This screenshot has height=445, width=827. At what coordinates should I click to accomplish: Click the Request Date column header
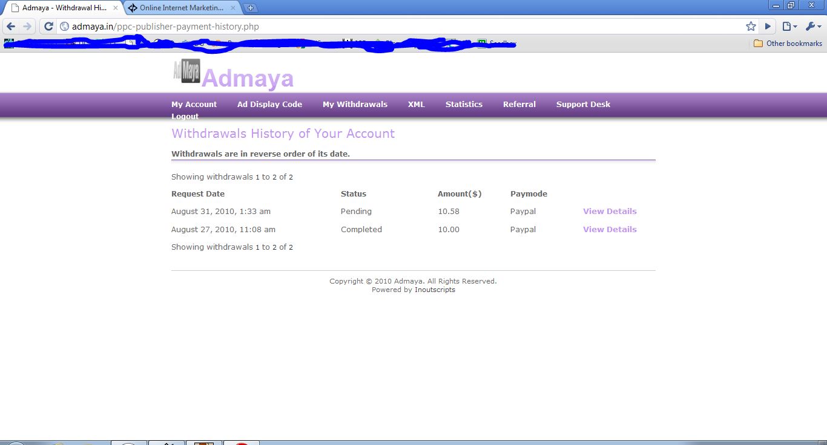(198, 194)
